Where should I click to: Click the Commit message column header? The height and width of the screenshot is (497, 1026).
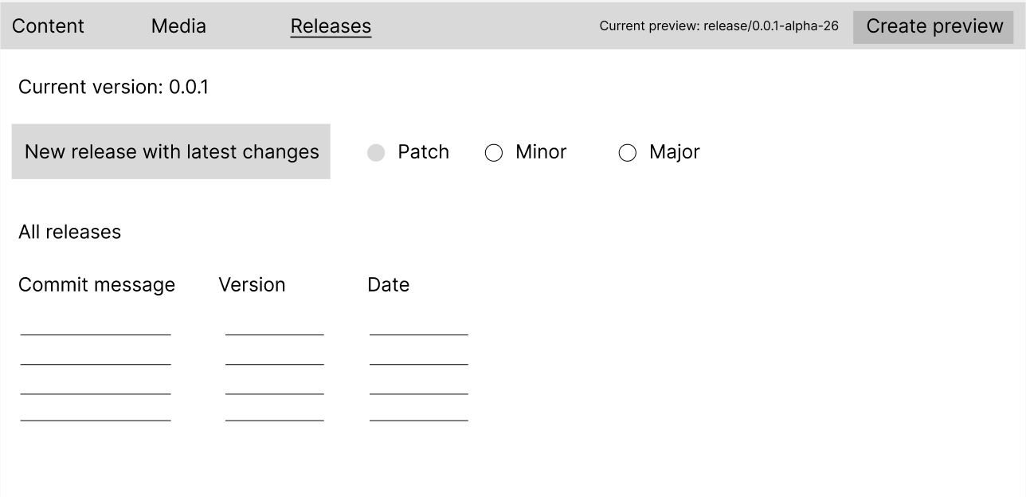(x=97, y=284)
